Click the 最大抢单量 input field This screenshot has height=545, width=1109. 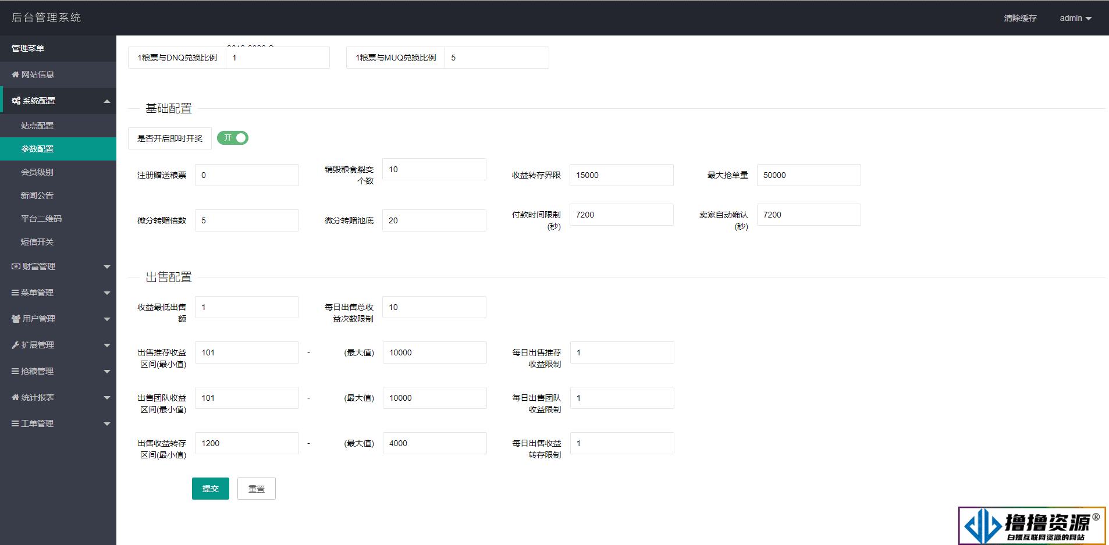point(809,175)
